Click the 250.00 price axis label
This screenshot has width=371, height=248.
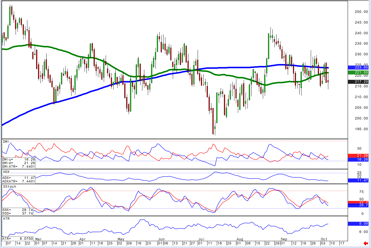pos(361,12)
